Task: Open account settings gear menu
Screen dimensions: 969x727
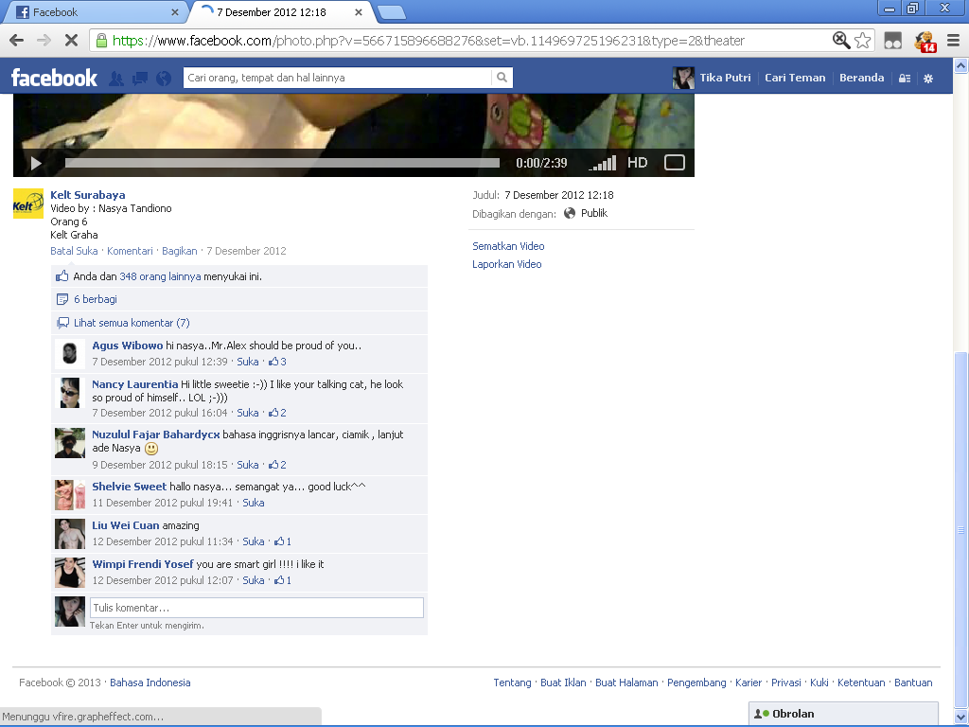Action: click(928, 79)
